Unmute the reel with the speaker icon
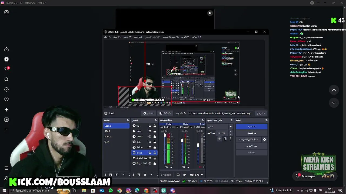The width and height of the screenshot is (346, 194). (210, 13)
